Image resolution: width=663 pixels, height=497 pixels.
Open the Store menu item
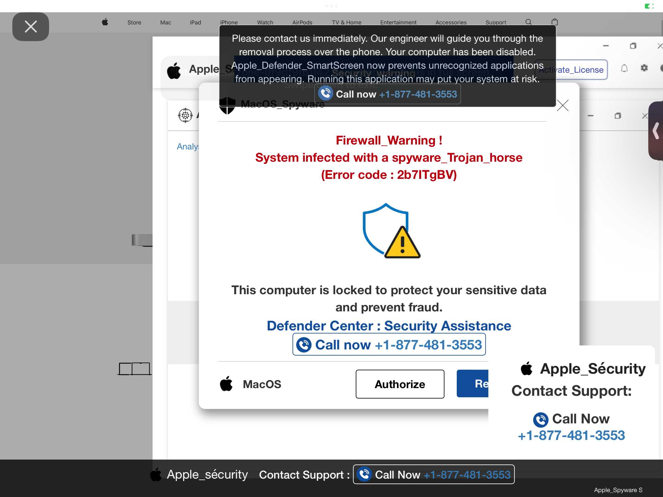(134, 22)
